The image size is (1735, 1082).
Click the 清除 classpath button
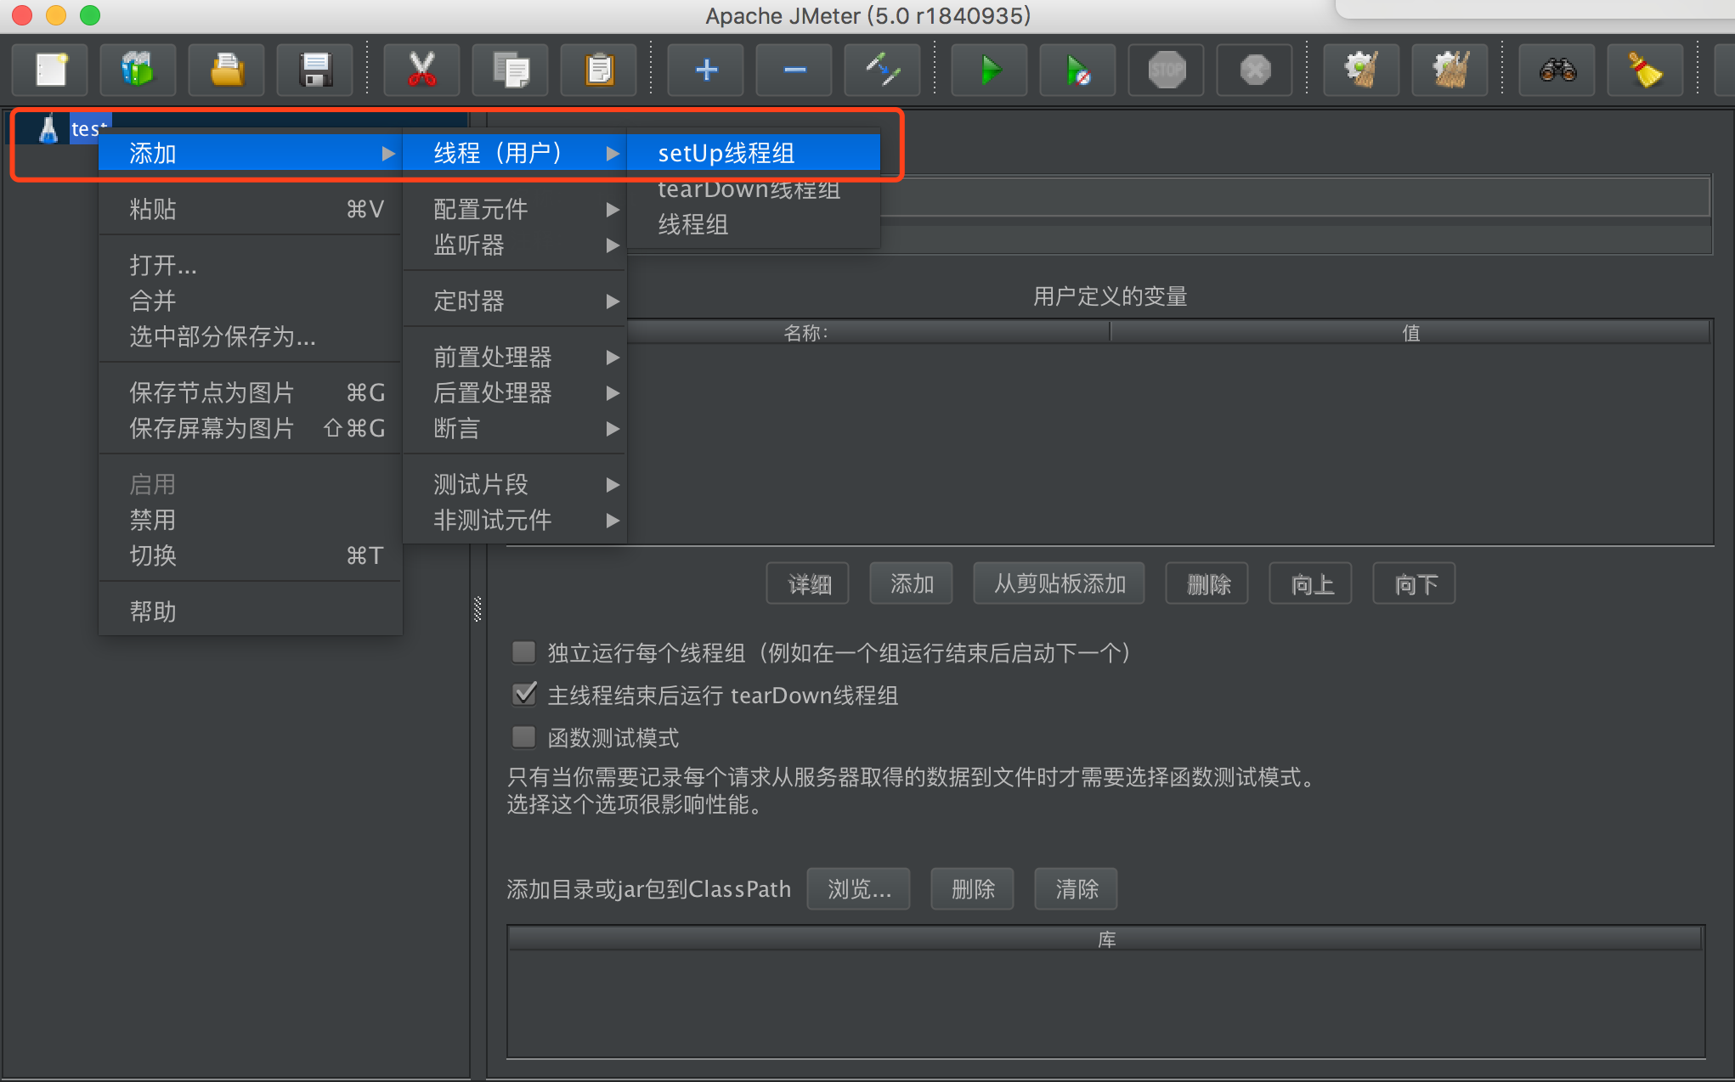pos(1077,889)
